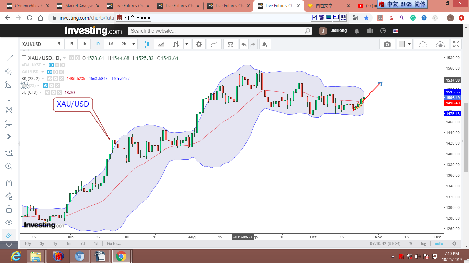Open chart properties gear in top toolbar
This screenshot has width=469, height=263.
(199, 44)
